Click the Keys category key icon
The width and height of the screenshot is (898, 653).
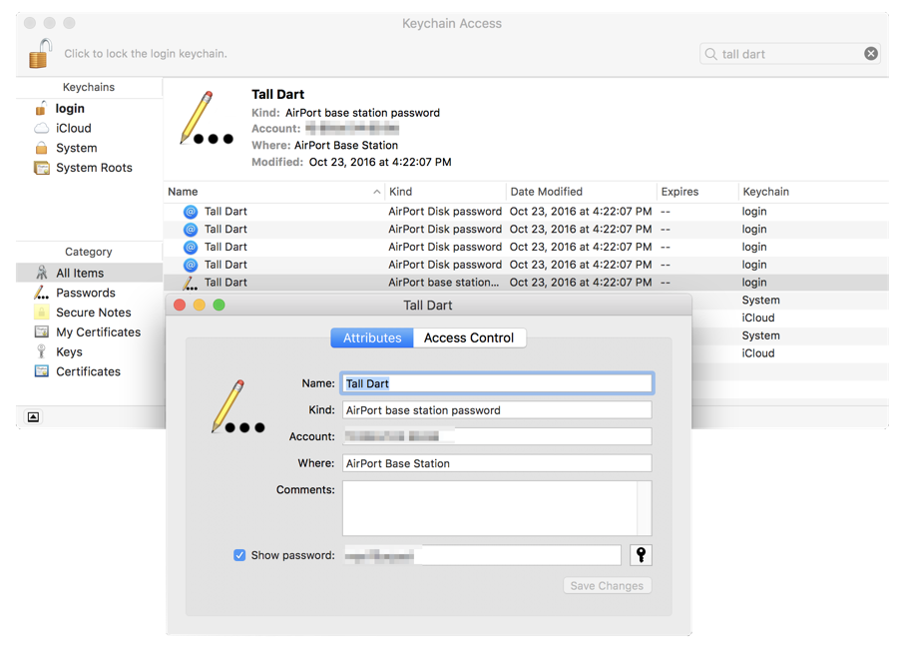click(41, 351)
